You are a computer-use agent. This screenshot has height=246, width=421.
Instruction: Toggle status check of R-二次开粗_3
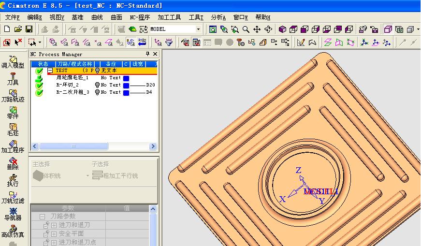pyautogui.click(x=39, y=93)
